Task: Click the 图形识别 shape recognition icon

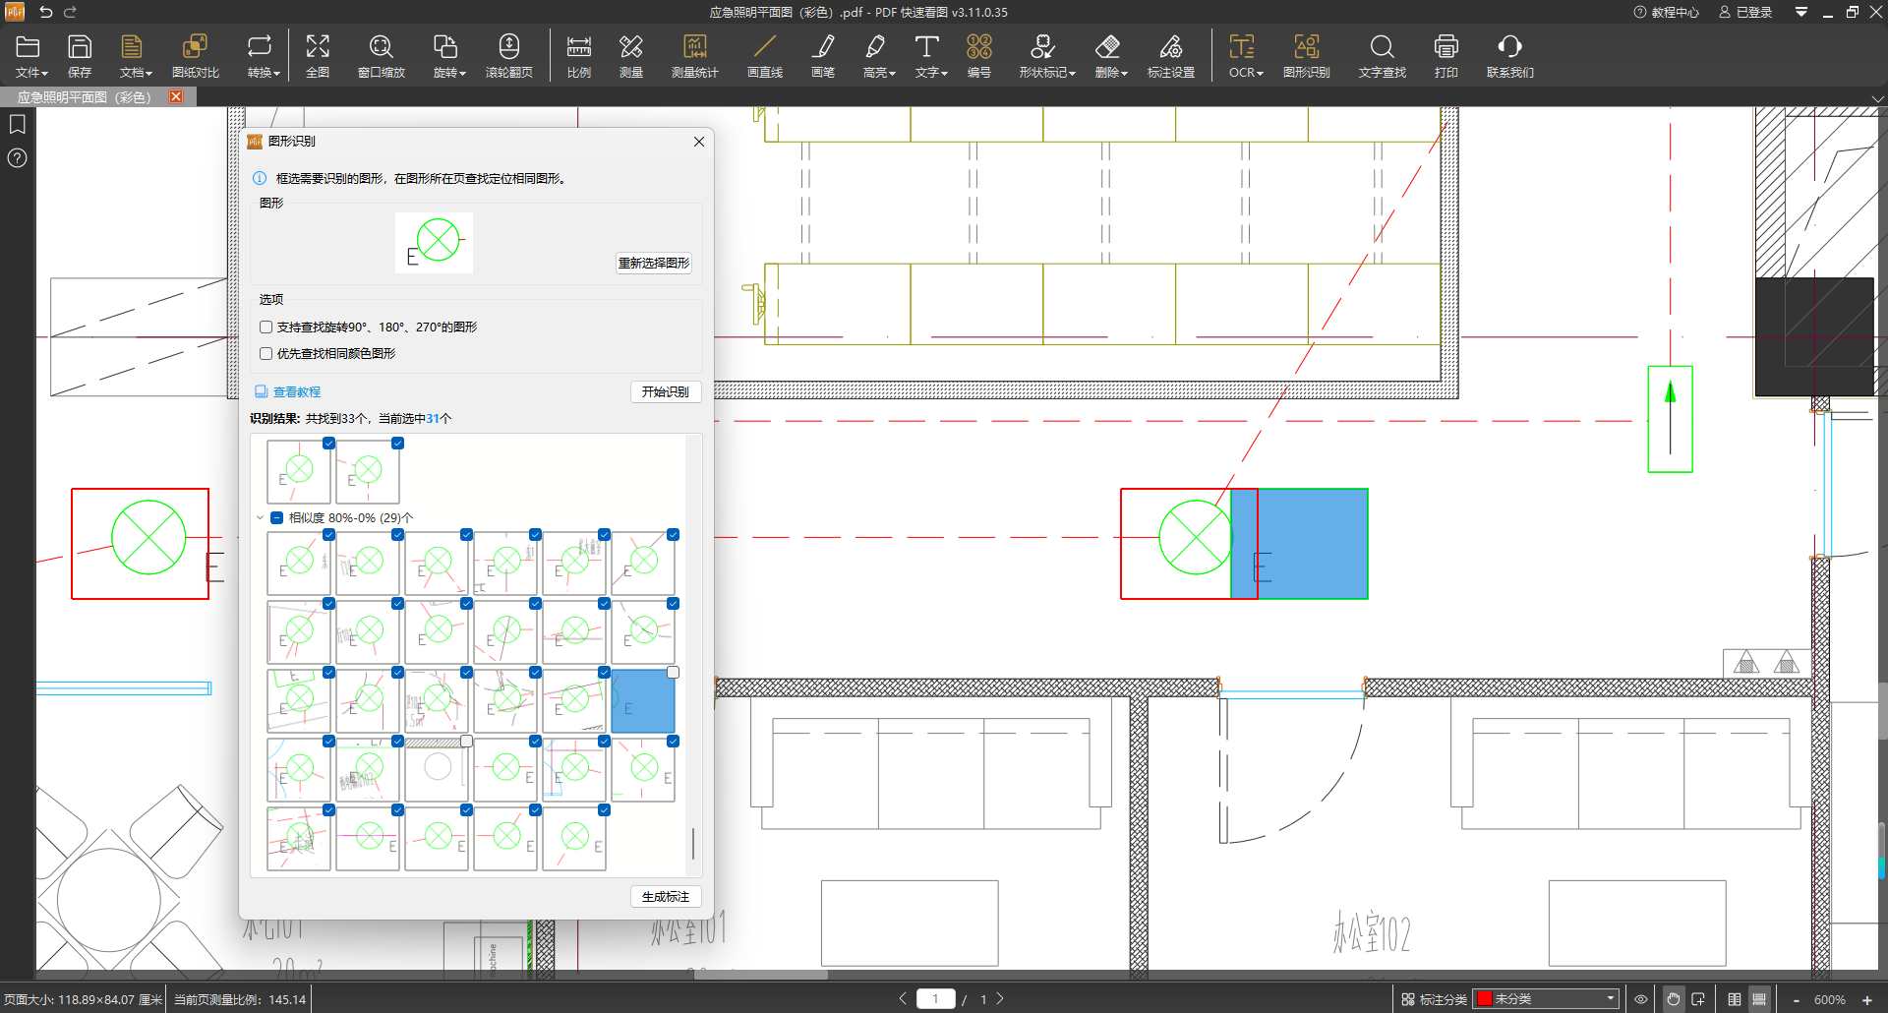Action: coord(1307,56)
